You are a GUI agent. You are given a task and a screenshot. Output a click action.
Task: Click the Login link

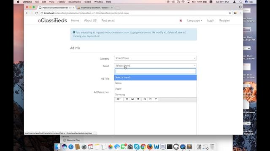point(211,21)
